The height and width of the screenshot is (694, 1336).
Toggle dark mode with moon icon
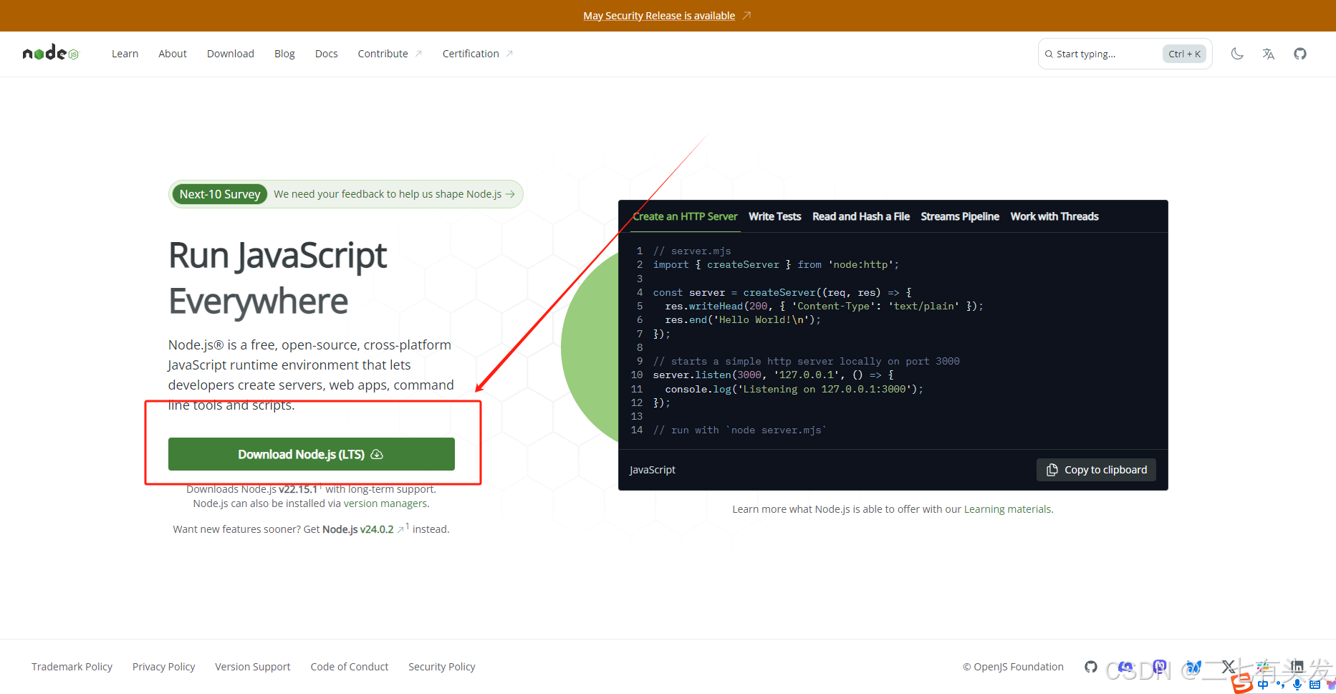click(x=1237, y=54)
